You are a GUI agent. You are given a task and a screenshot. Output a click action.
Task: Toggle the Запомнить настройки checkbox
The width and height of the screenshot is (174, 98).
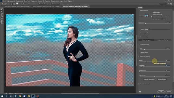(139, 33)
